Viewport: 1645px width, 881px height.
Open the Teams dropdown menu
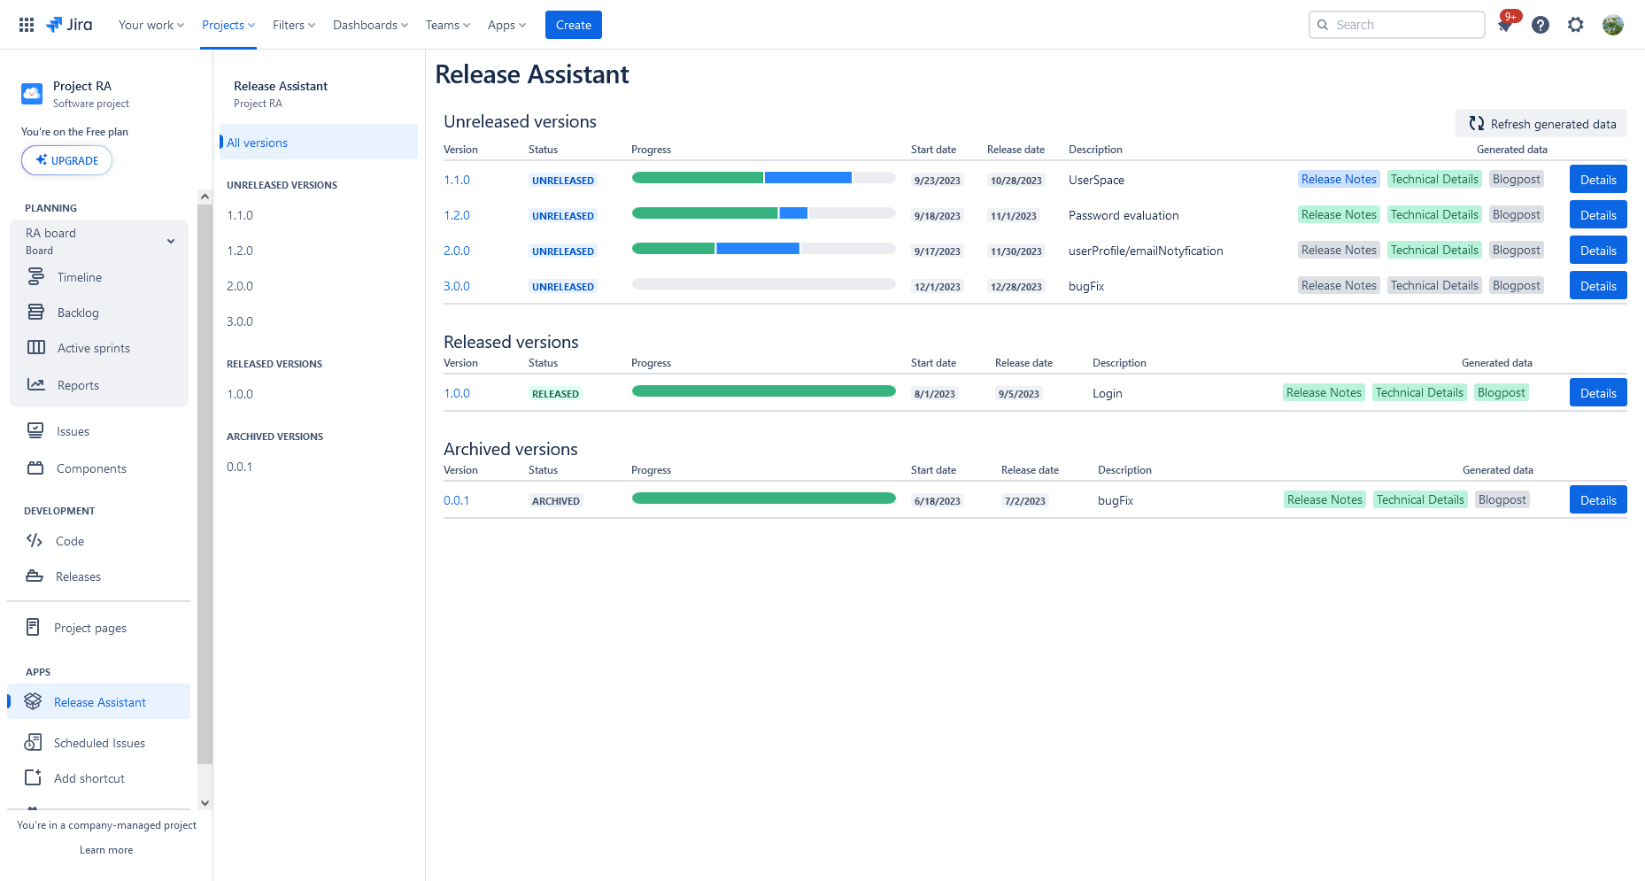448,25
